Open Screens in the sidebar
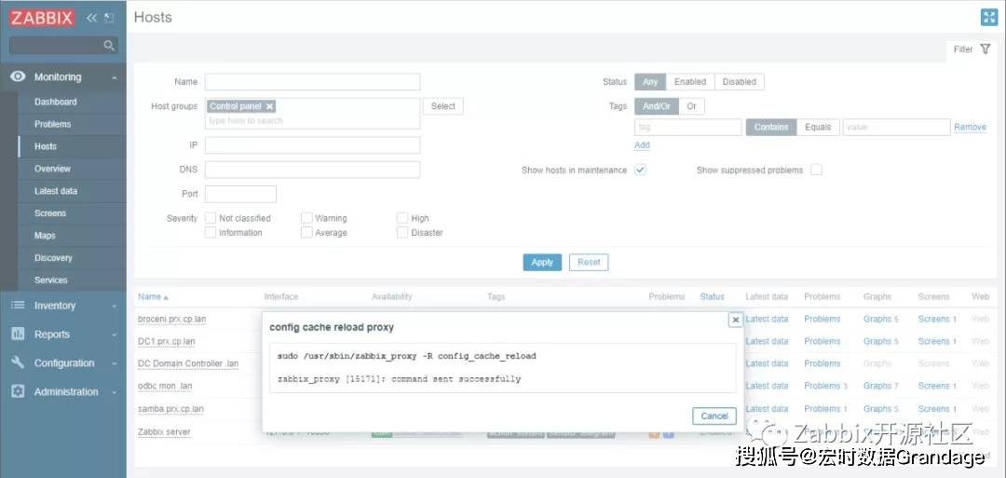This screenshot has height=478, width=1006. pos(50,213)
